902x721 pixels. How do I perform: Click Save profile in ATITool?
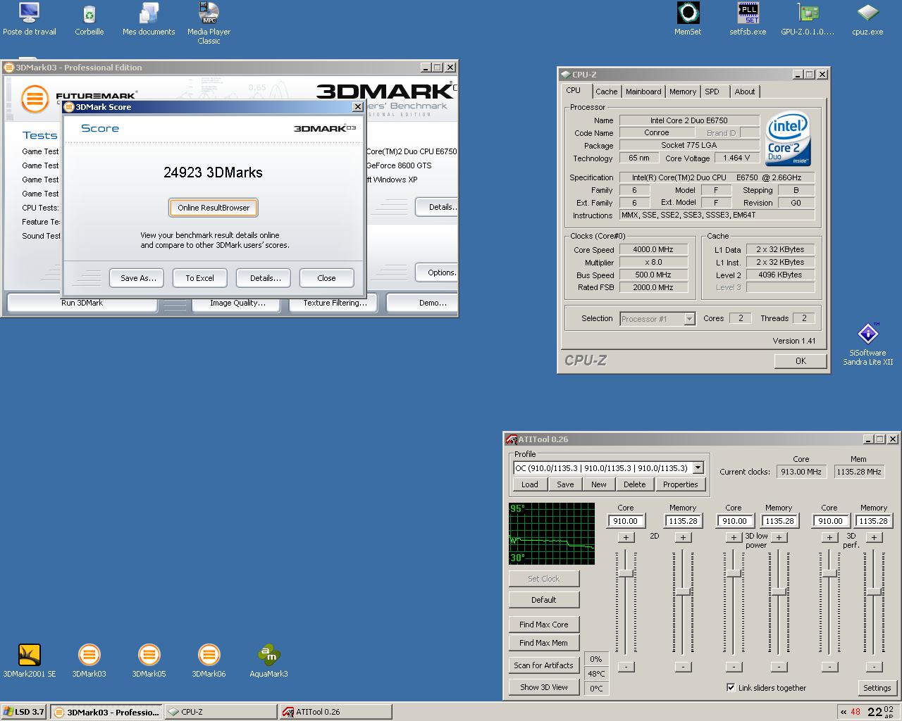coord(565,484)
